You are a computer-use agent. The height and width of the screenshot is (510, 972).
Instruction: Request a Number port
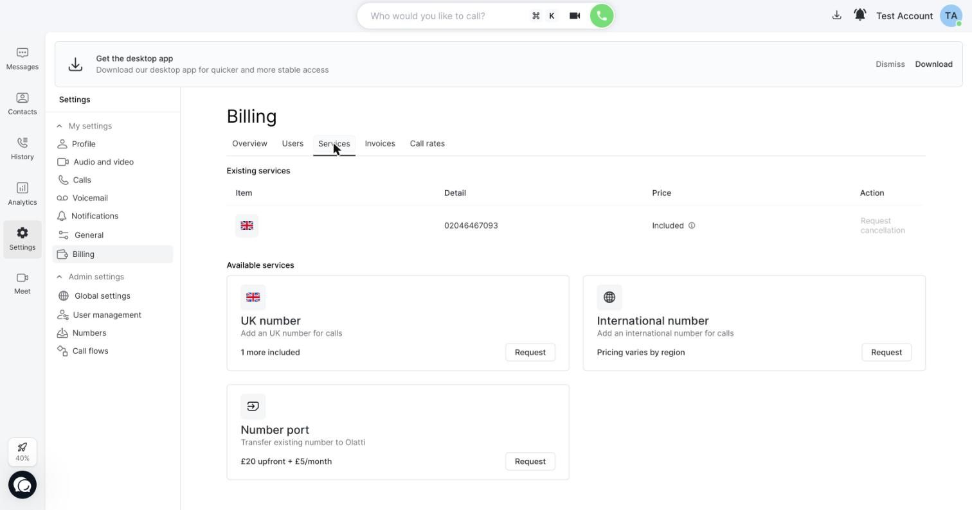coord(530,462)
